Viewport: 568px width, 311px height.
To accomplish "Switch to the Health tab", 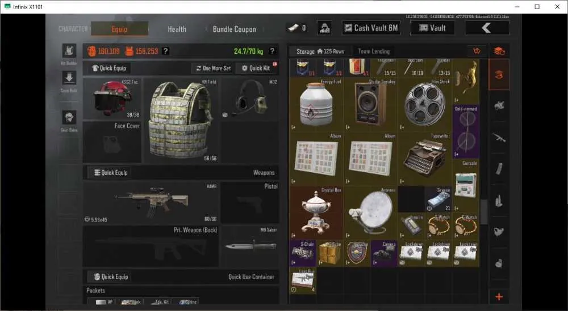I will [x=177, y=29].
